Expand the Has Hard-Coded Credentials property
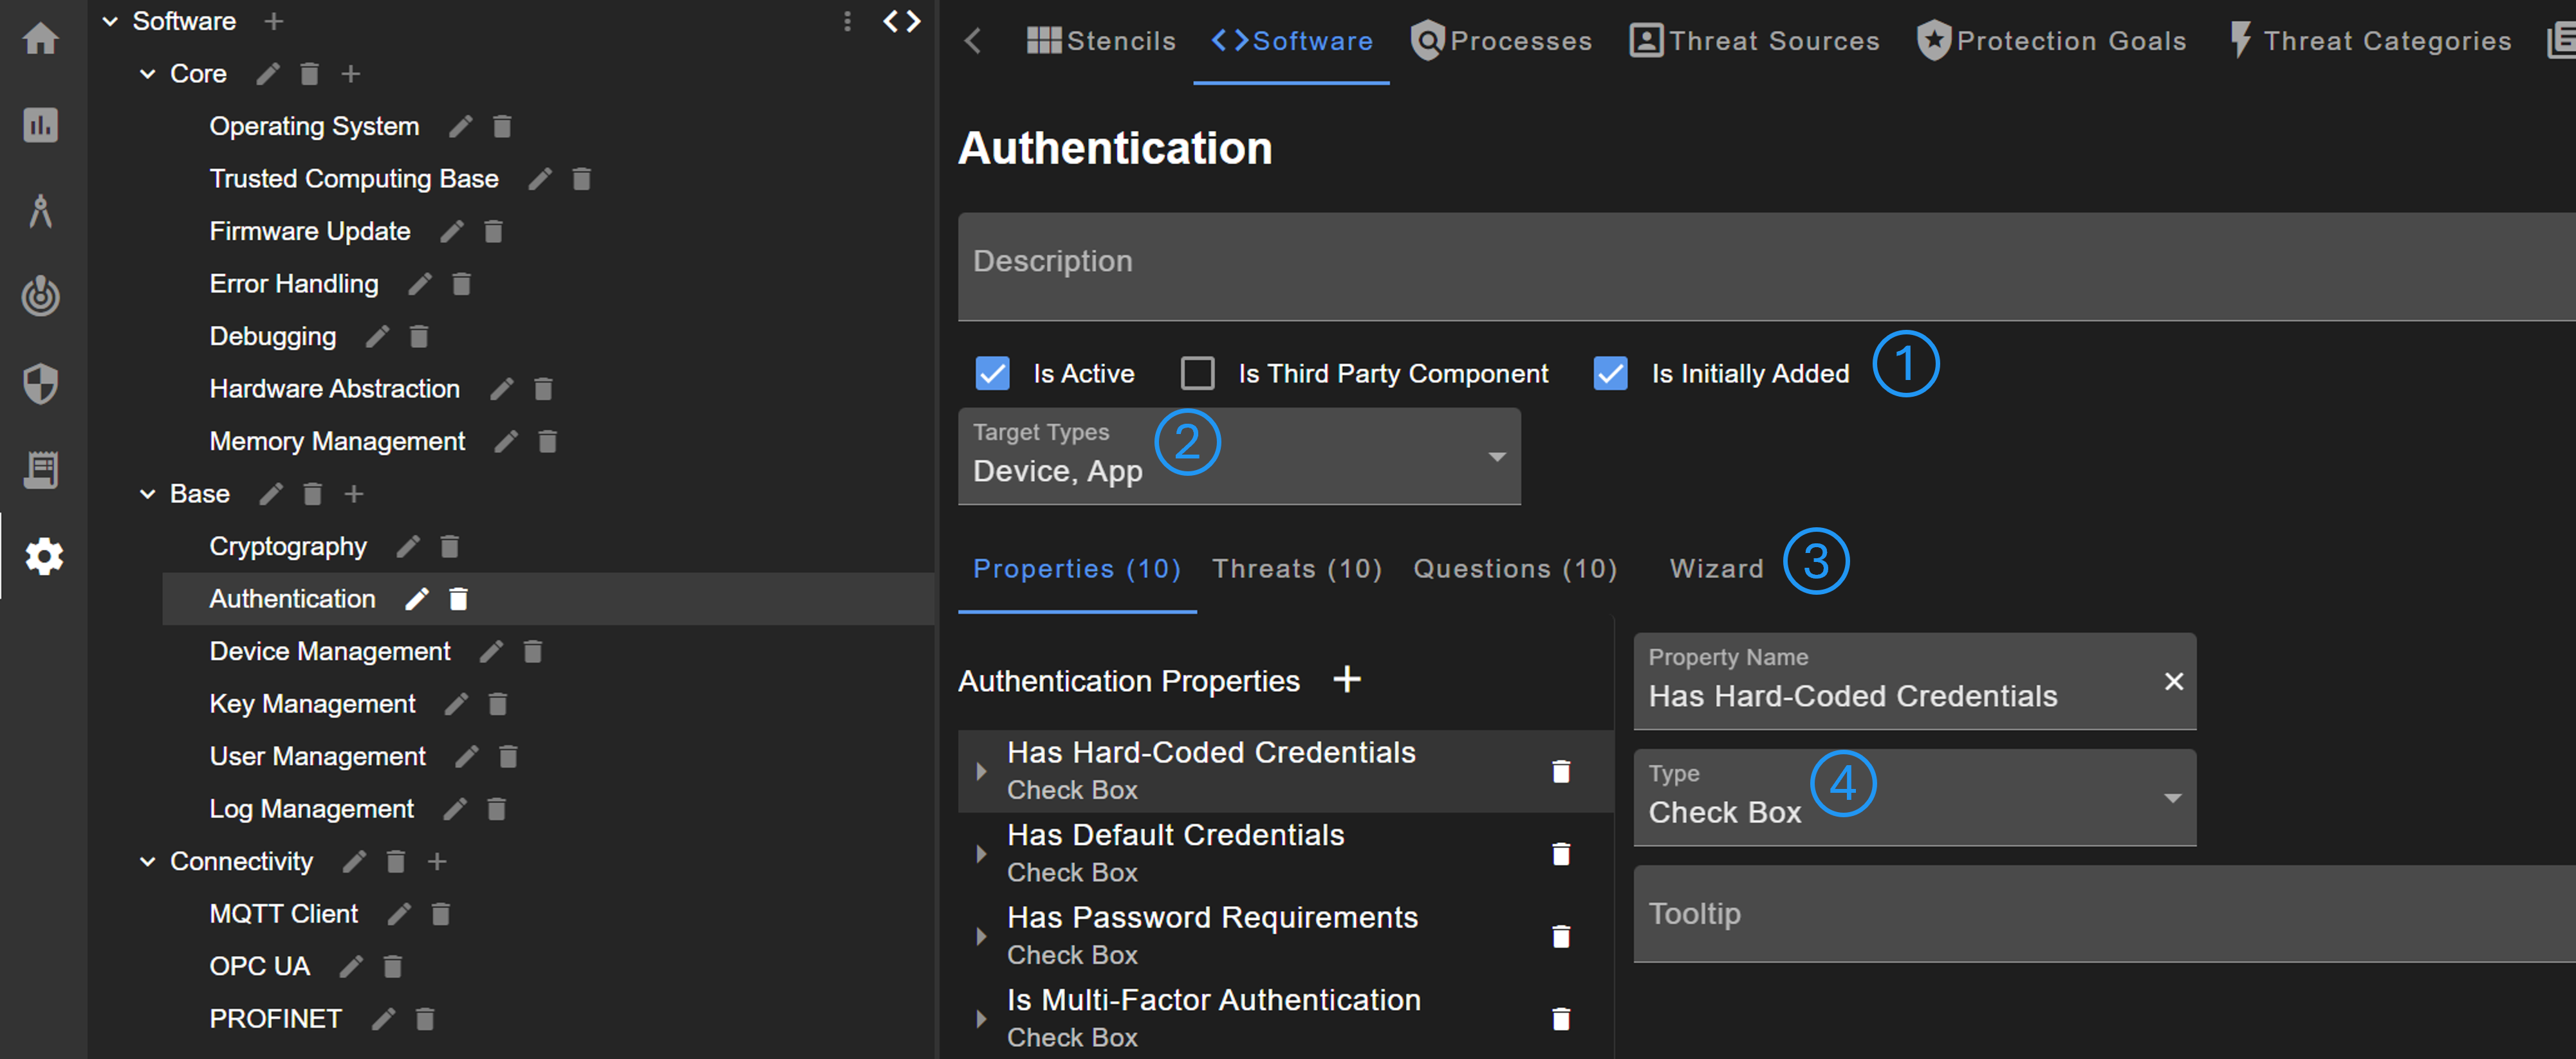2576x1059 pixels. 979,768
